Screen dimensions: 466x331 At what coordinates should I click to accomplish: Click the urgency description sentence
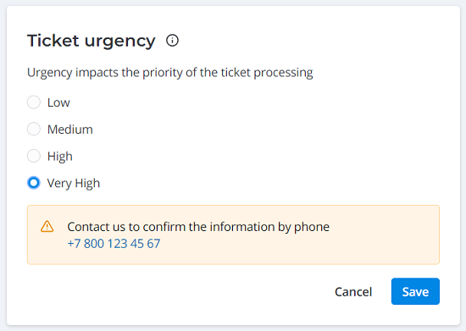(170, 73)
